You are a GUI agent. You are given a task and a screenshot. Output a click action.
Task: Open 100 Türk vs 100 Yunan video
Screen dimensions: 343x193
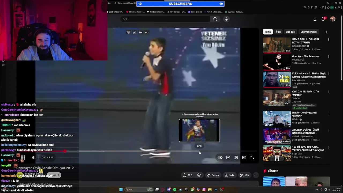tap(277, 153)
